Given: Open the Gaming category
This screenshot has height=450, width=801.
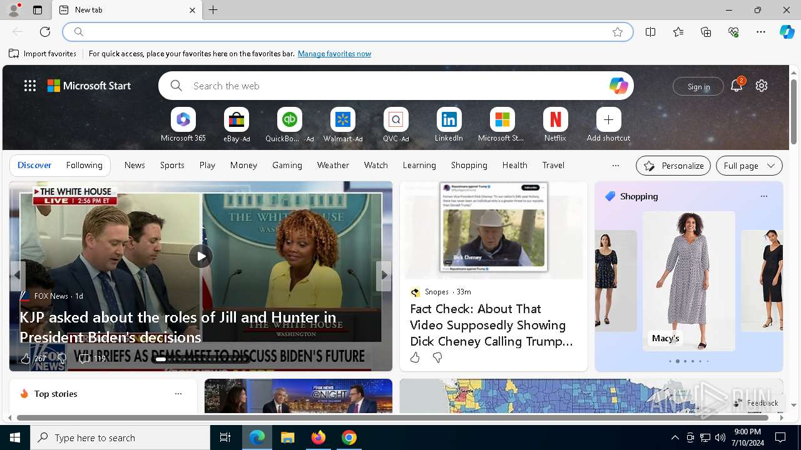Looking at the screenshot, I should click(x=287, y=165).
